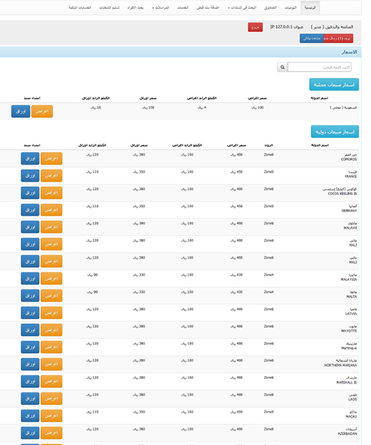This screenshot has height=445, width=371.
Task: Click the magnifier search icon button
Action: pos(282,67)
